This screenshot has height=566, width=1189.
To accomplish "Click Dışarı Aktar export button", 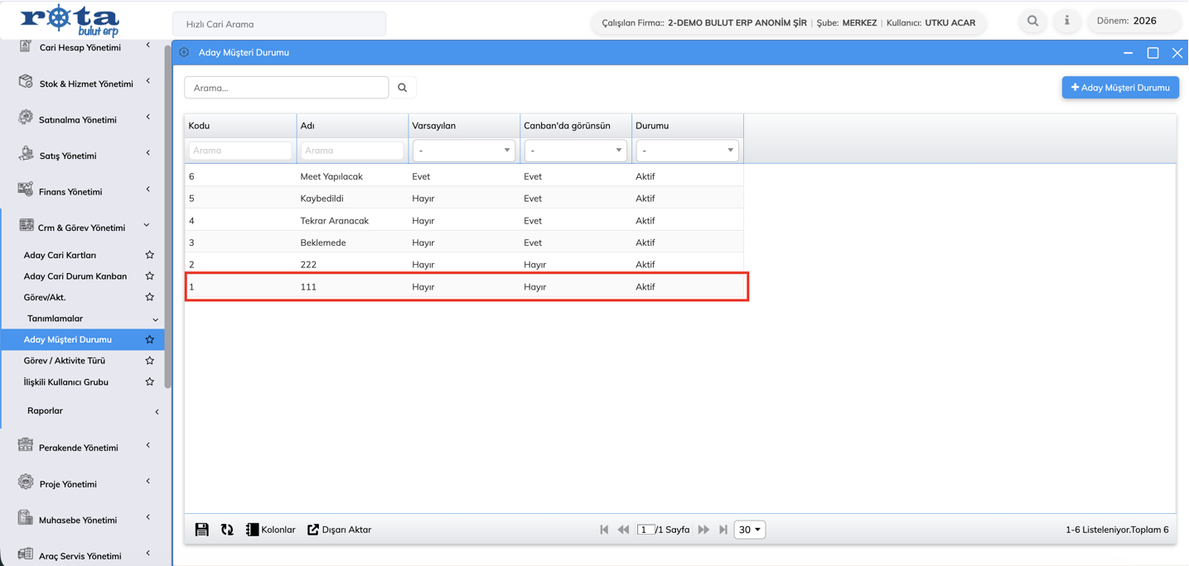I will (x=340, y=530).
